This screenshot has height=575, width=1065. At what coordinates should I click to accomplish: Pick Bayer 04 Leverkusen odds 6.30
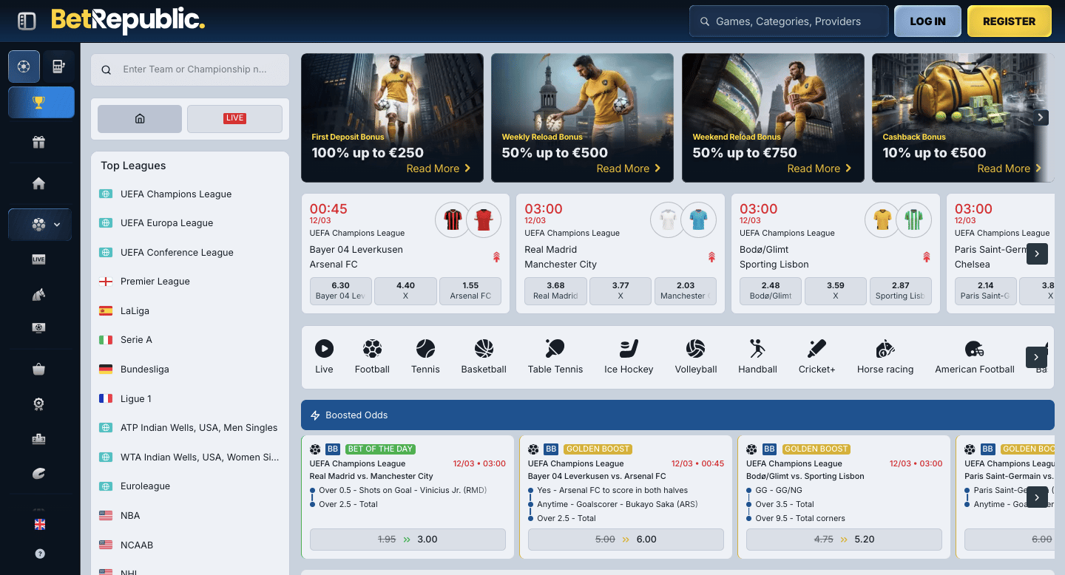341,290
